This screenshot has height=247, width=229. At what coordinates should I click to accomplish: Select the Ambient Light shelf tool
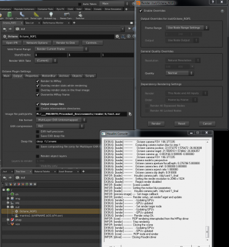point(51,15)
